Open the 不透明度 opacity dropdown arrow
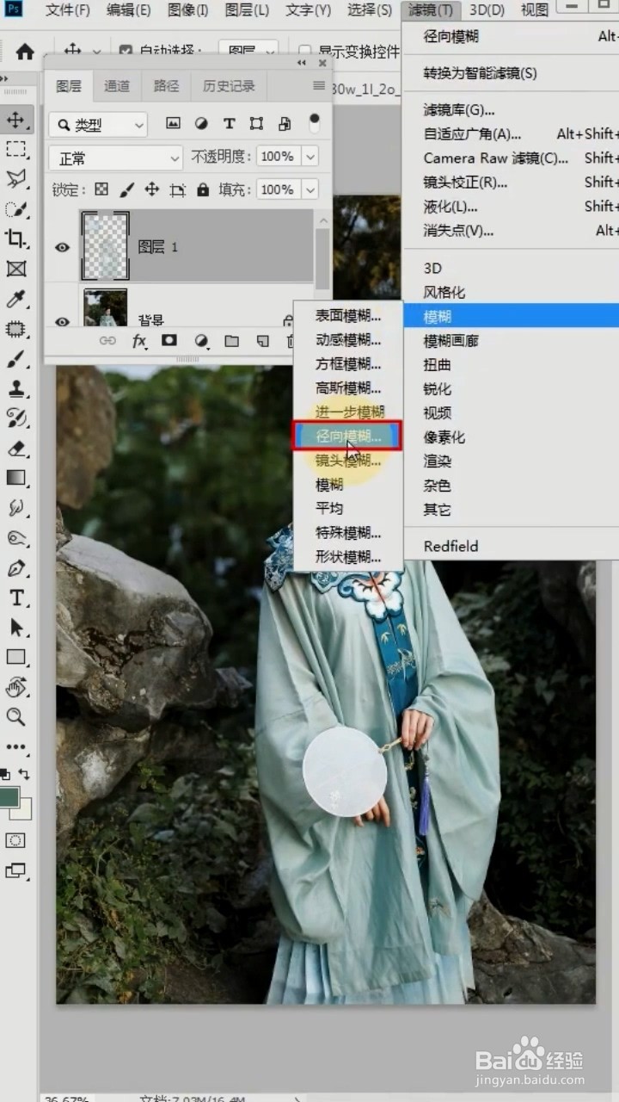 [310, 157]
